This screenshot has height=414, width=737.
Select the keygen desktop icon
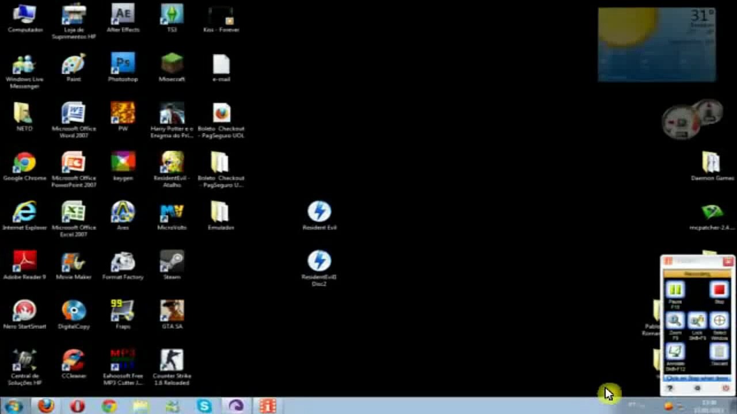click(x=123, y=167)
